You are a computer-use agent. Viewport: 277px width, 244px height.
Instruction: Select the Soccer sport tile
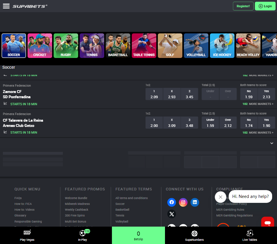tap(14, 45)
